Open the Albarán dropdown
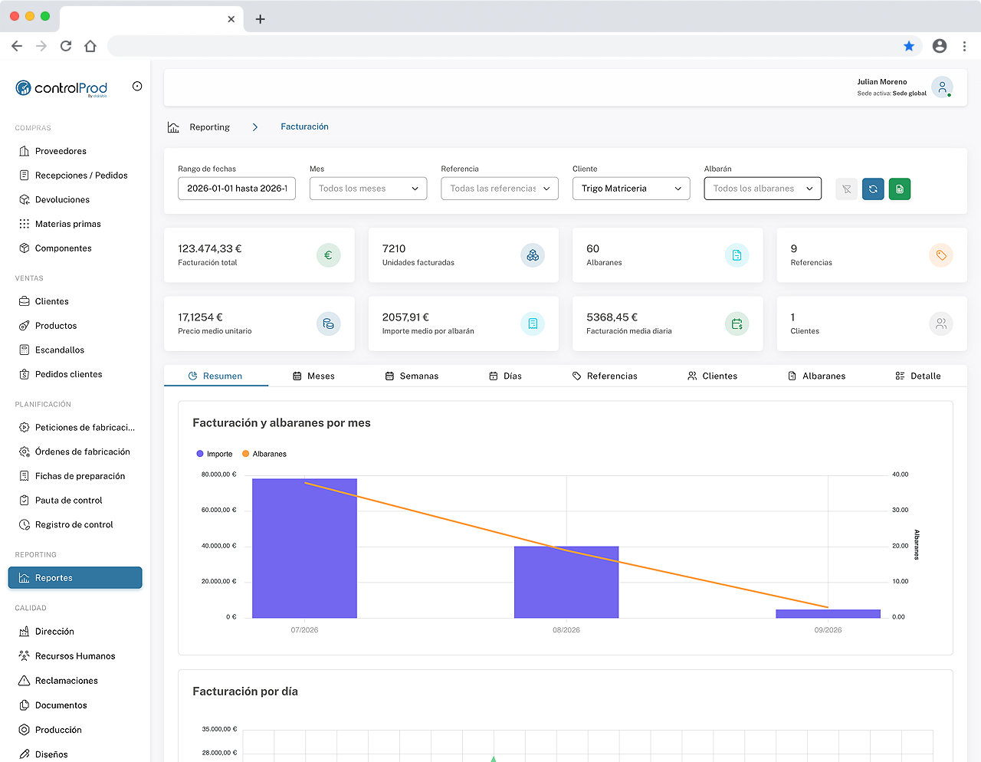Viewport: 981px width, 762px height. 763,189
